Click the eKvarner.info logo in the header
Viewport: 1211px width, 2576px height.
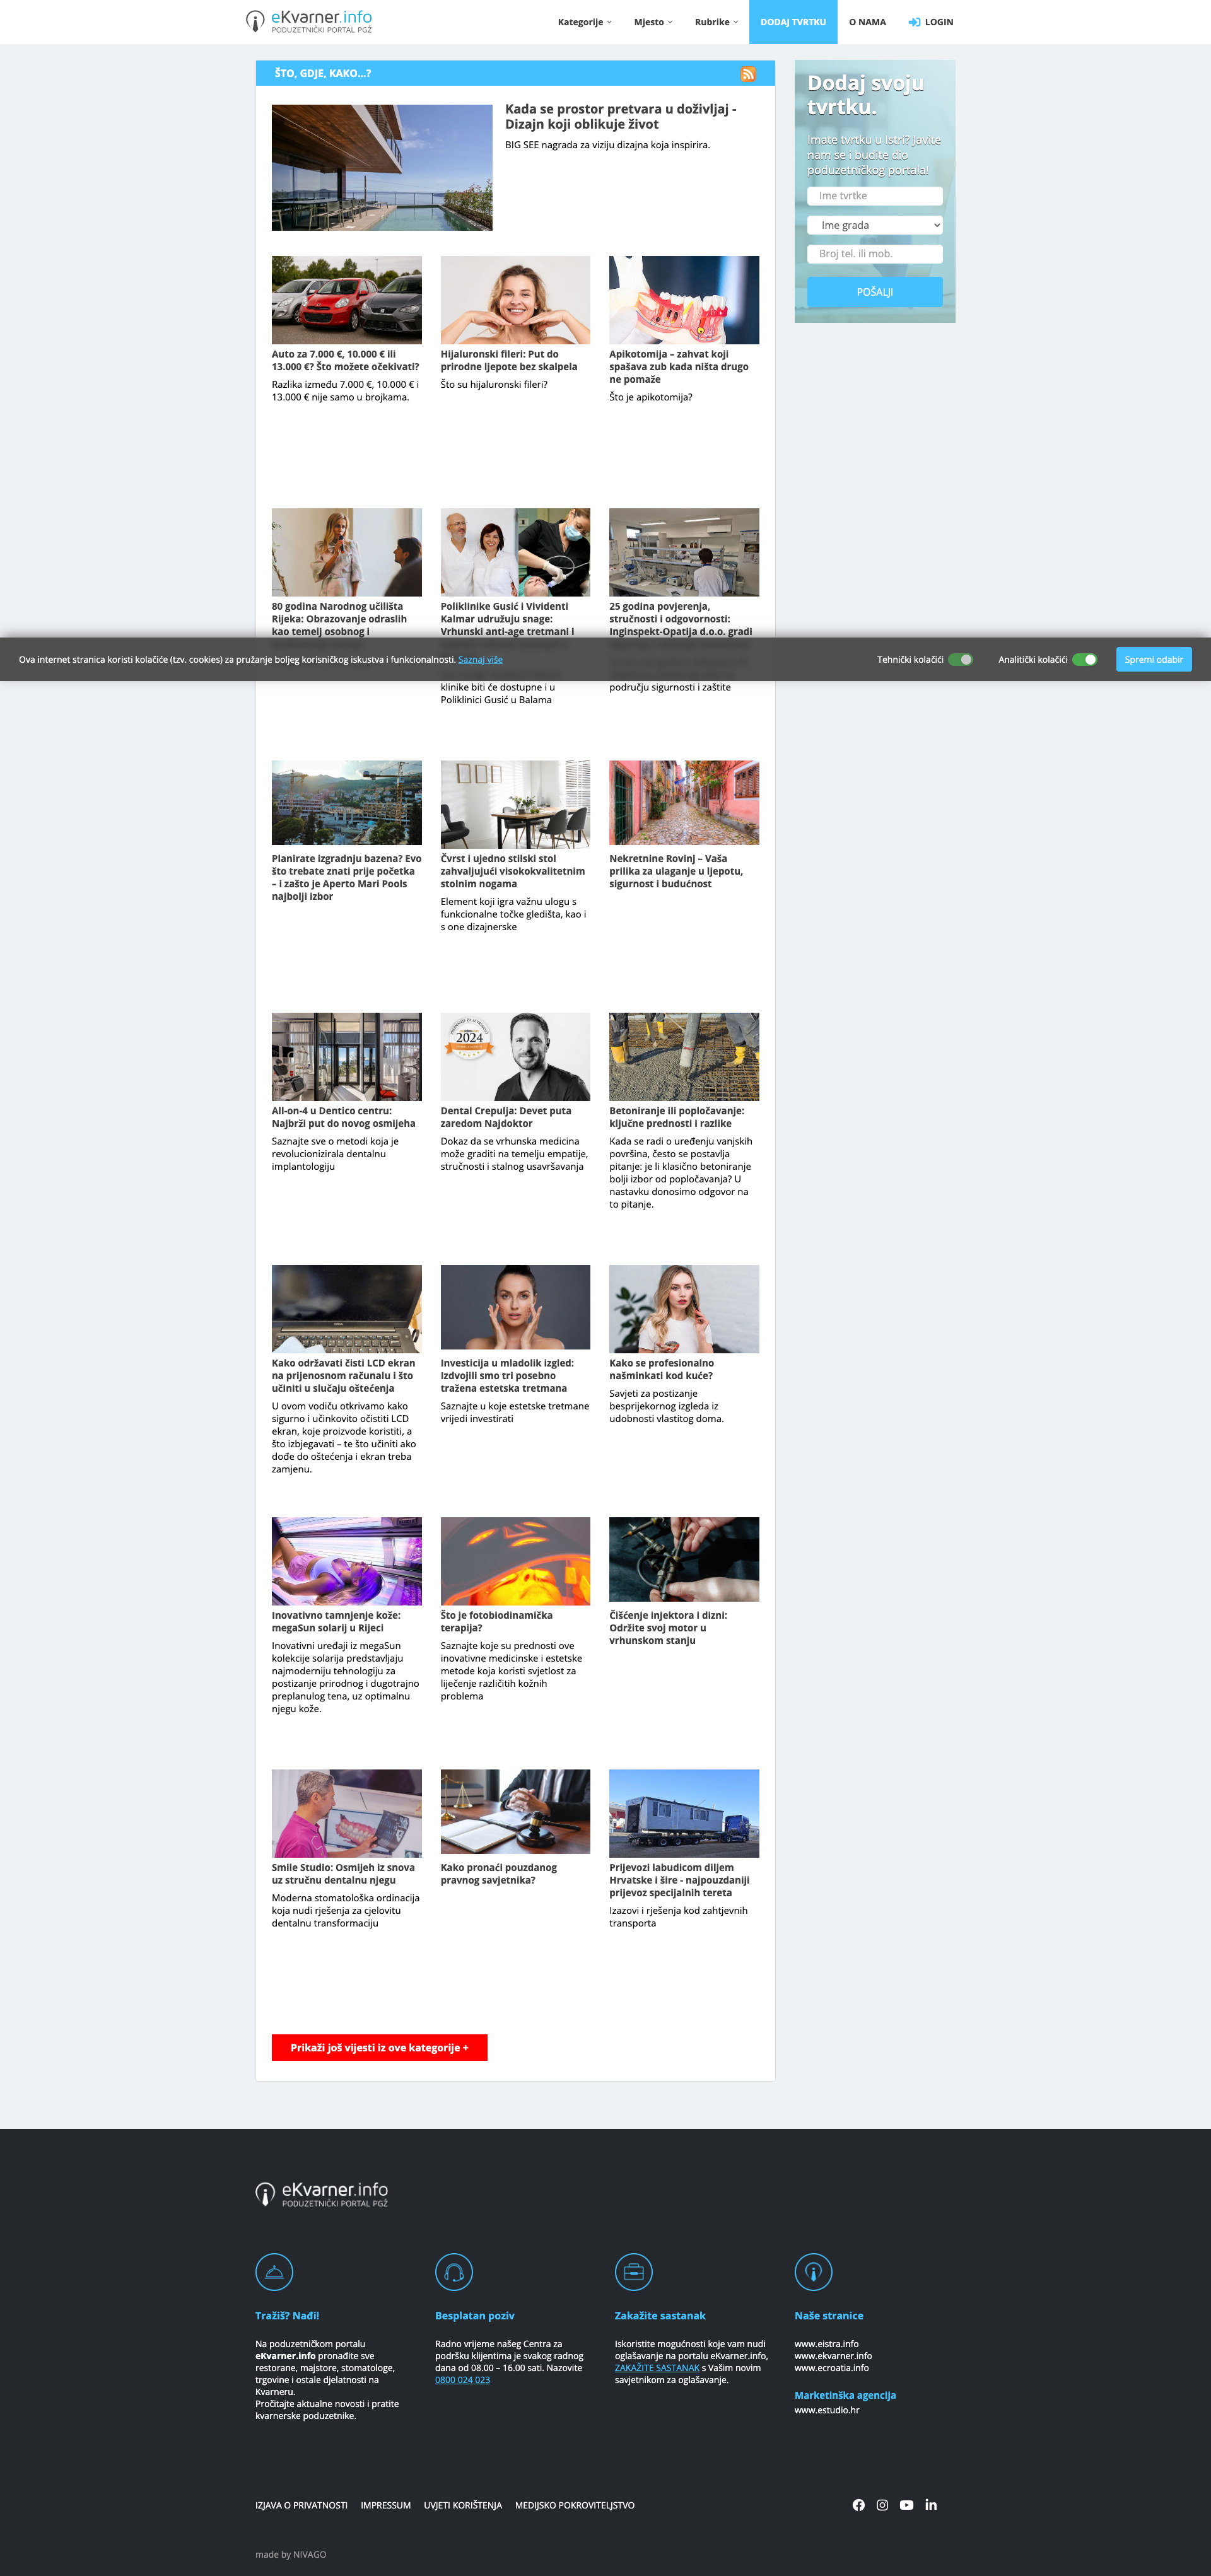point(309,21)
